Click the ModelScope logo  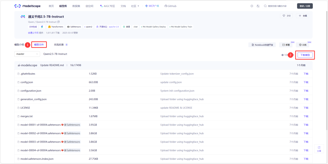pos(27,6)
